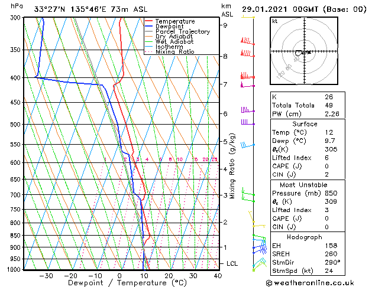
Task: Click the hodograph wind plot
Action: point(304,51)
